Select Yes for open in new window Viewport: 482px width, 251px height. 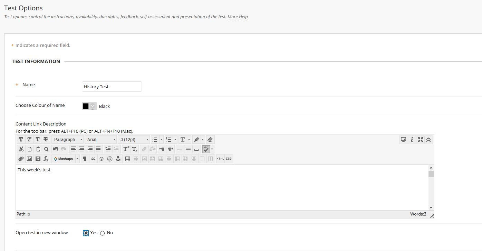86,233
